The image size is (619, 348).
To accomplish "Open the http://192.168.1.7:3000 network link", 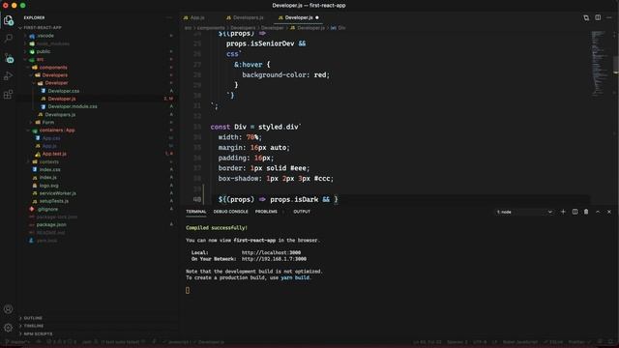I will (x=274, y=259).
